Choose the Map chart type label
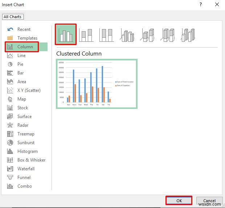 (22, 99)
